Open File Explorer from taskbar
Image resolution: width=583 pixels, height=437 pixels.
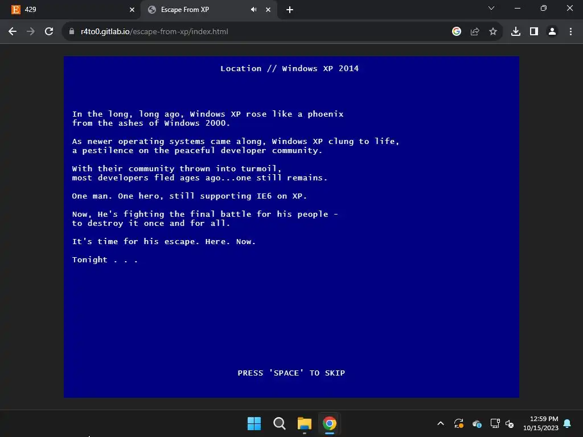click(305, 423)
